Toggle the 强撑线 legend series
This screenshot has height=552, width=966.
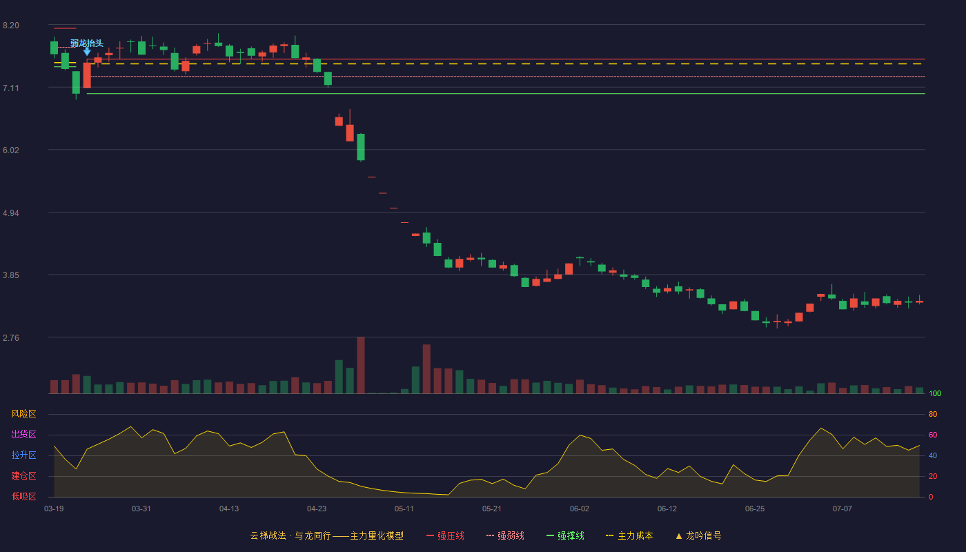[565, 535]
